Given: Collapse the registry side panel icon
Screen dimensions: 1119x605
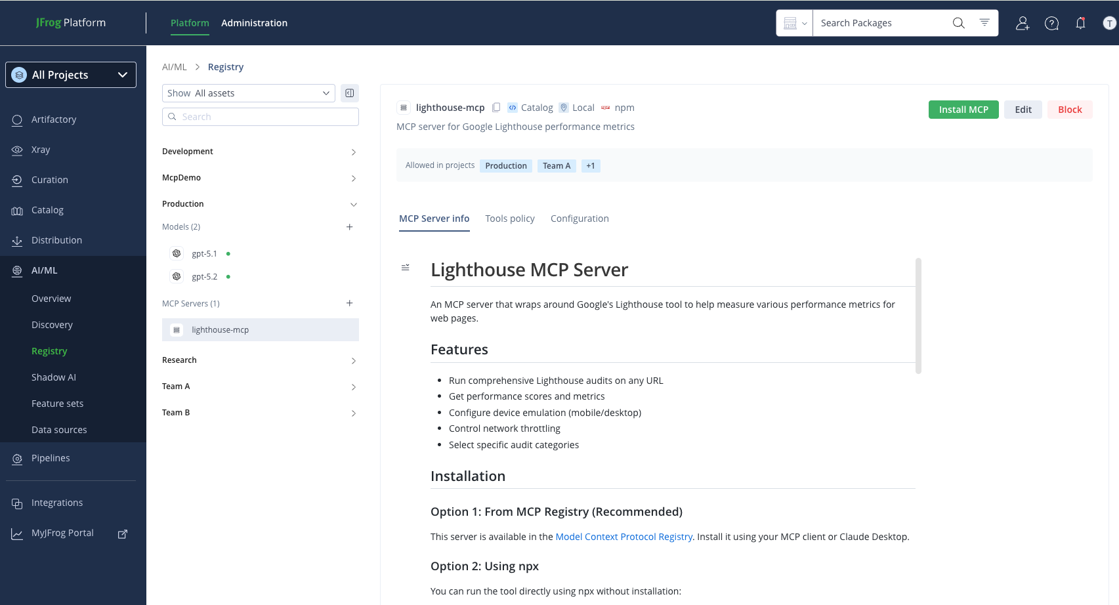Looking at the screenshot, I should [x=350, y=93].
